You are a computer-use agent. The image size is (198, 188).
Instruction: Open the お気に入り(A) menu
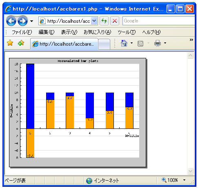[98, 32]
